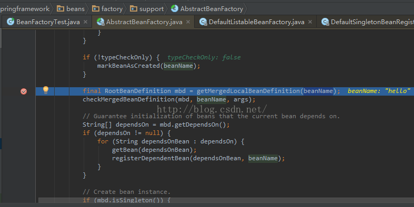Image resolution: width=414 pixels, height=207 pixels.
Task: Click the yellow lightbulb intention icon
Action: (x=46, y=90)
